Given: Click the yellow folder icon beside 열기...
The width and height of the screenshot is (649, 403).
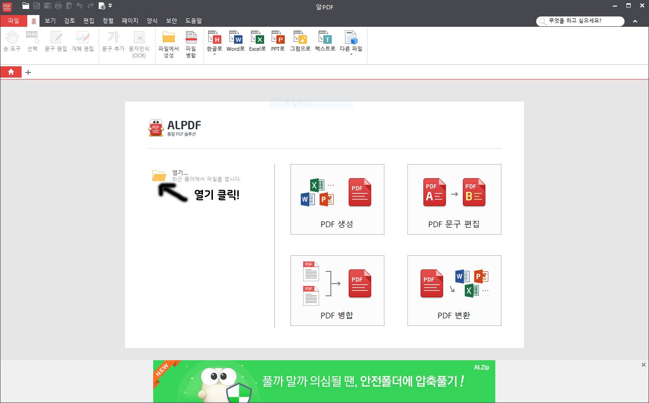Looking at the screenshot, I should 159,175.
